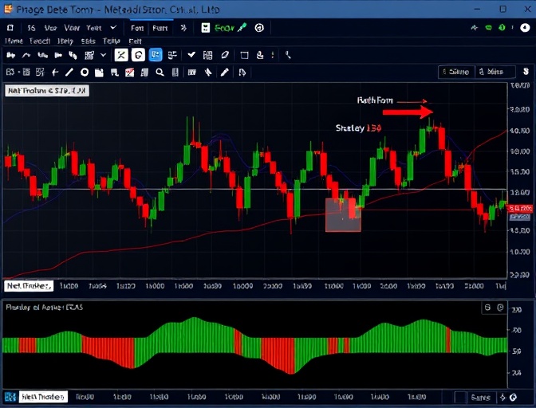
Task: Click the magnifier zoom icon in toolbar
Action: [160, 73]
